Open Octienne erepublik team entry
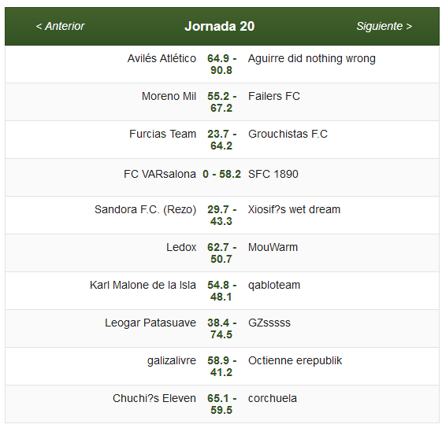 coord(295,360)
